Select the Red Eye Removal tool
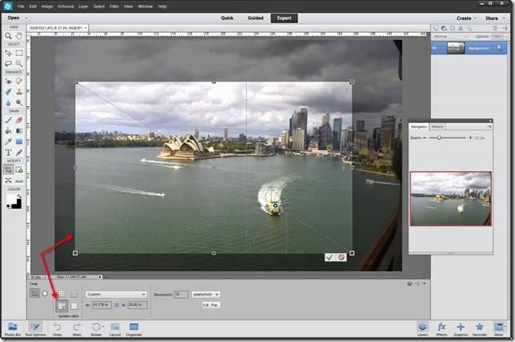 8,81
